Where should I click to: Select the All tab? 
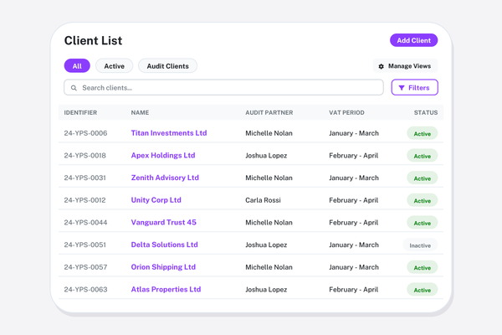tap(77, 66)
